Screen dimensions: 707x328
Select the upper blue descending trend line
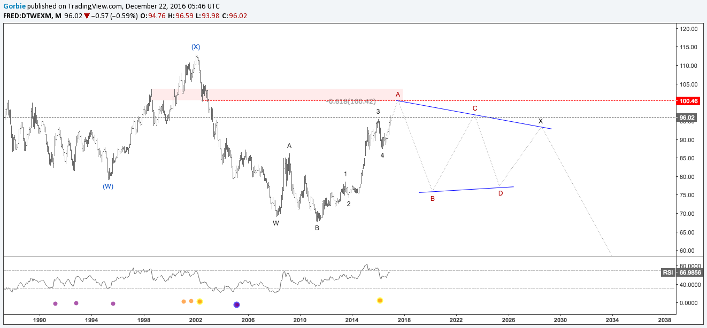click(x=474, y=115)
